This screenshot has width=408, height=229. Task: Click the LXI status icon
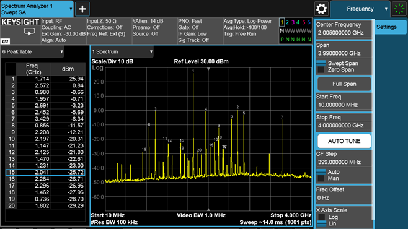click(x=5, y=41)
